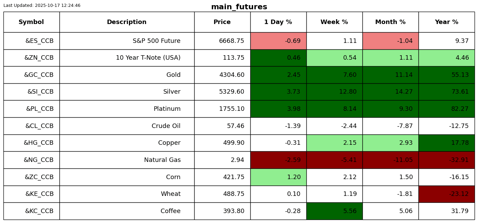Select the Wheat description cell

click(171, 194)
